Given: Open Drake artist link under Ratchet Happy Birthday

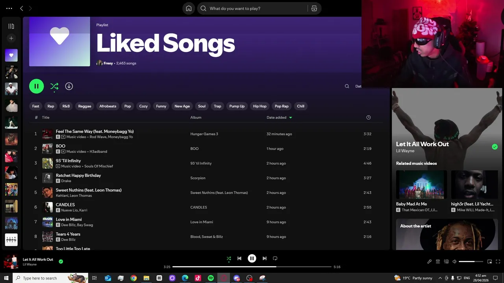Looking at the screenshot, I should tap(66, 181).
